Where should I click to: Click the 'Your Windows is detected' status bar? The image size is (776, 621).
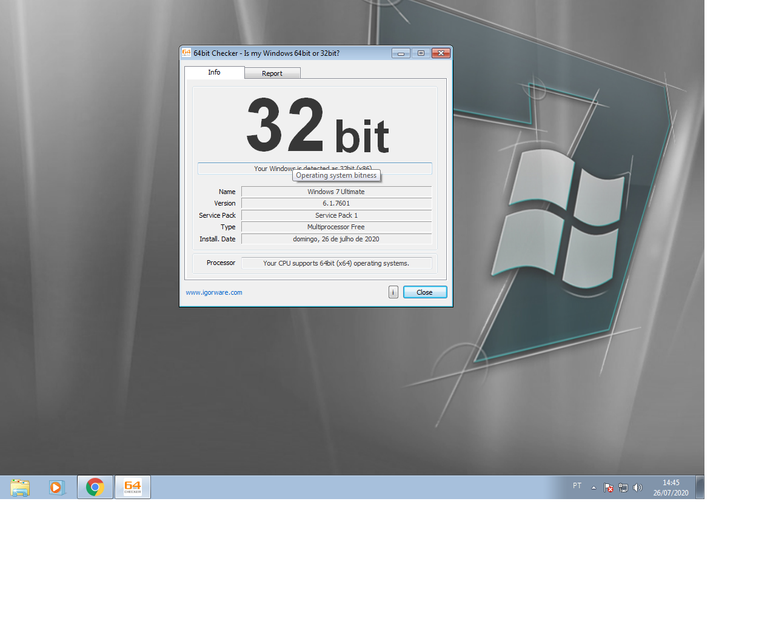(x=315, y=169)
